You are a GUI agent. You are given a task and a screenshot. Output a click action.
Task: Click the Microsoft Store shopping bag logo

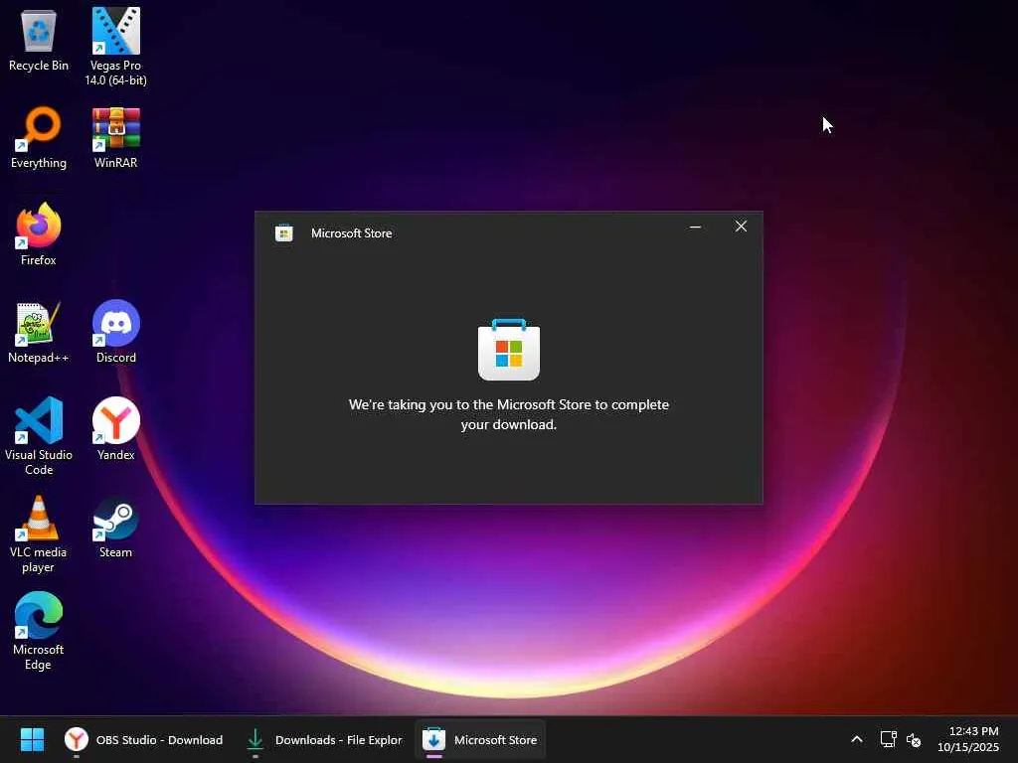(509, 349)
